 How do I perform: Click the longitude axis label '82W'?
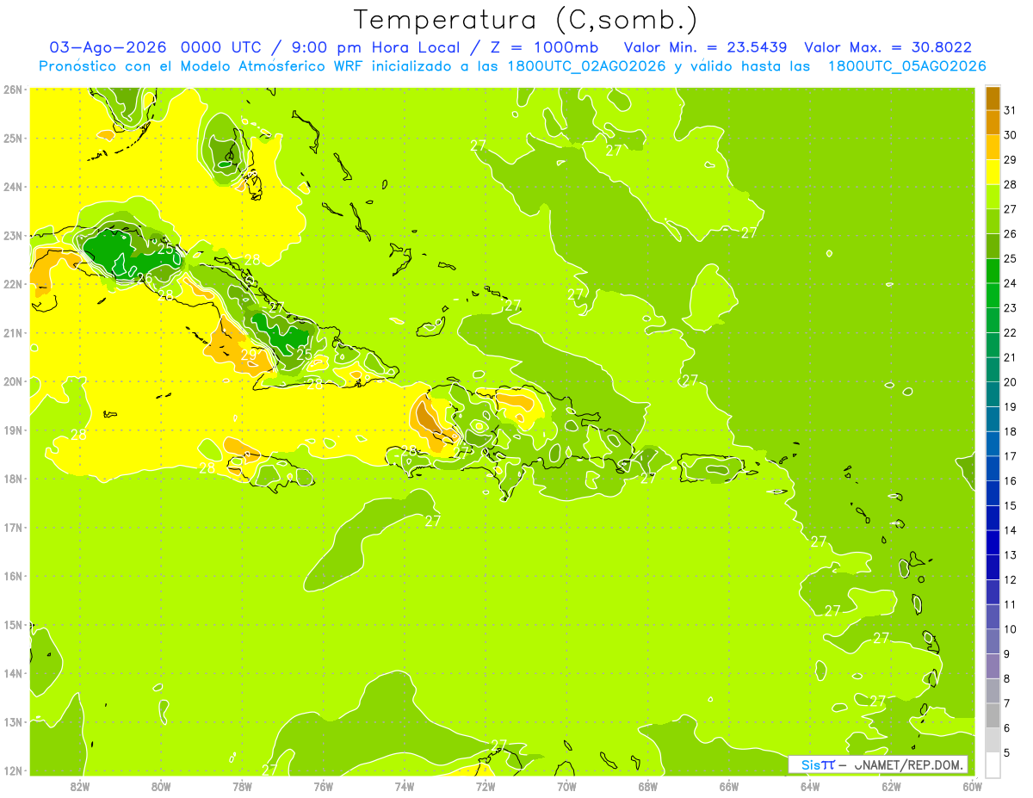tap(80, 786)
